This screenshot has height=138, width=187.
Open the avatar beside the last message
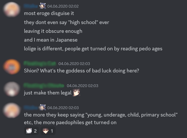coord(12,110)
